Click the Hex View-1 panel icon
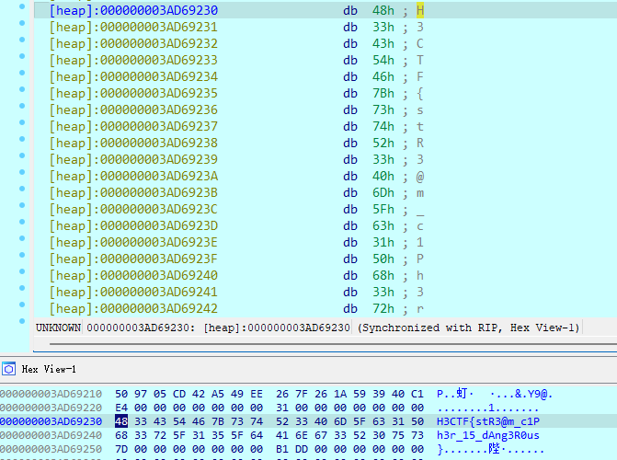Screen dimensions: 617x460 tap(9, 369)
